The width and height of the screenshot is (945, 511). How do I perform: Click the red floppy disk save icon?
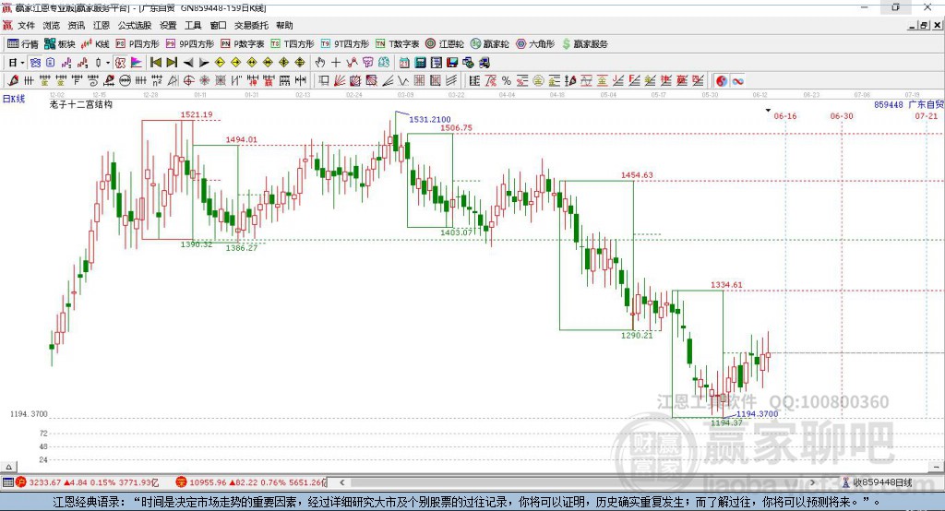(x=452, y=63)
